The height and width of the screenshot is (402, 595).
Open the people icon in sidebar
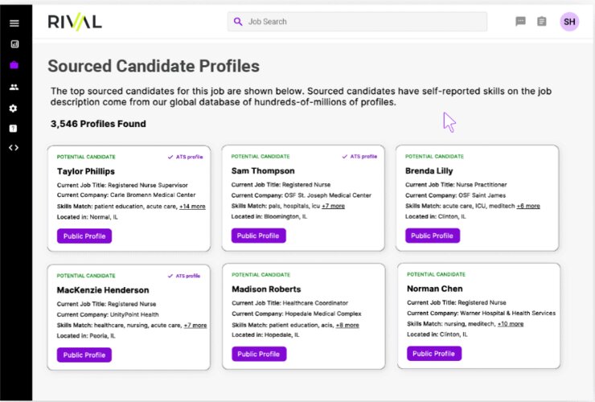coord(14,87)
